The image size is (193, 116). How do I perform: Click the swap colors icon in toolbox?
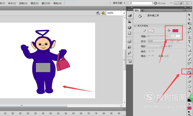click(189, 115)
